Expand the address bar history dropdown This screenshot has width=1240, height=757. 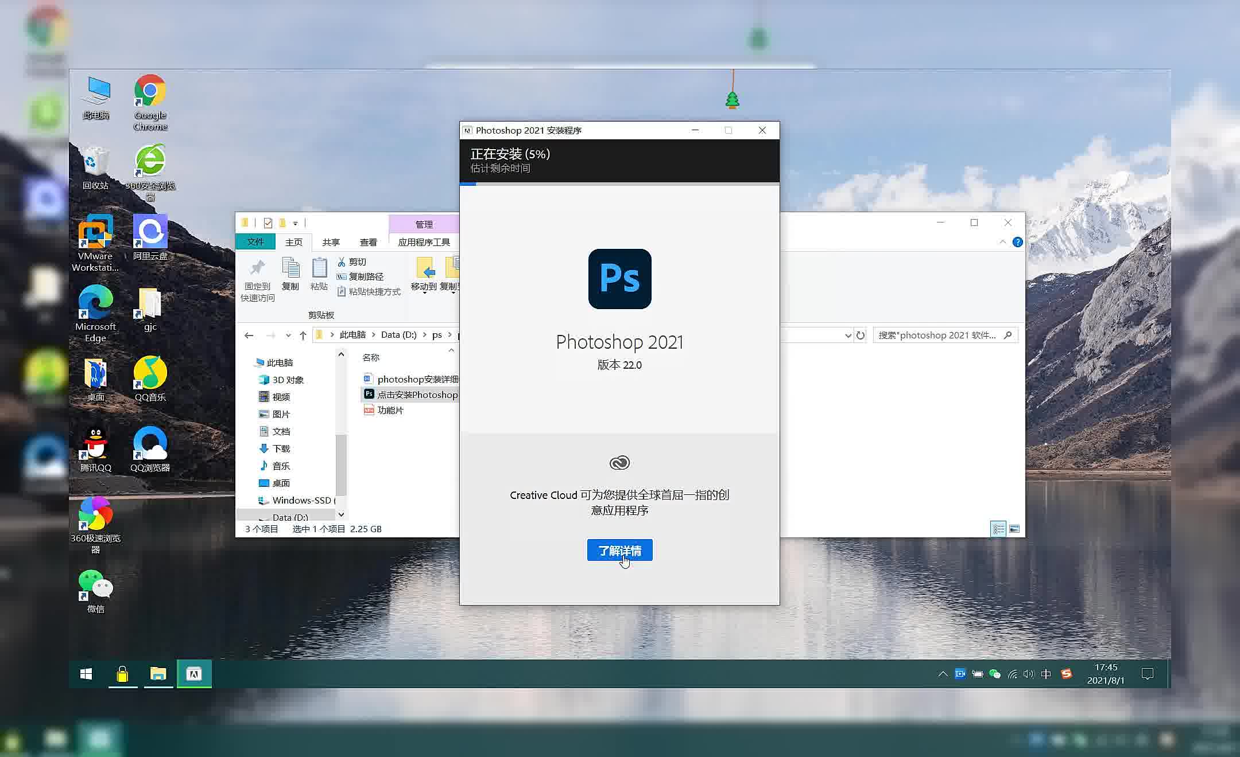pyautogui.click(x=848, y=335)
